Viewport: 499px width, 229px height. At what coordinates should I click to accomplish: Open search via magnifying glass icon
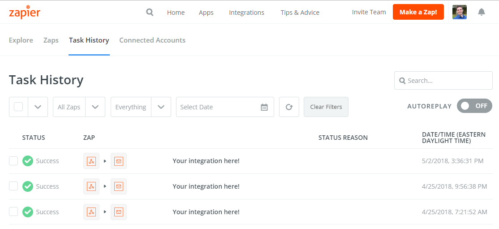coord(150,12)
